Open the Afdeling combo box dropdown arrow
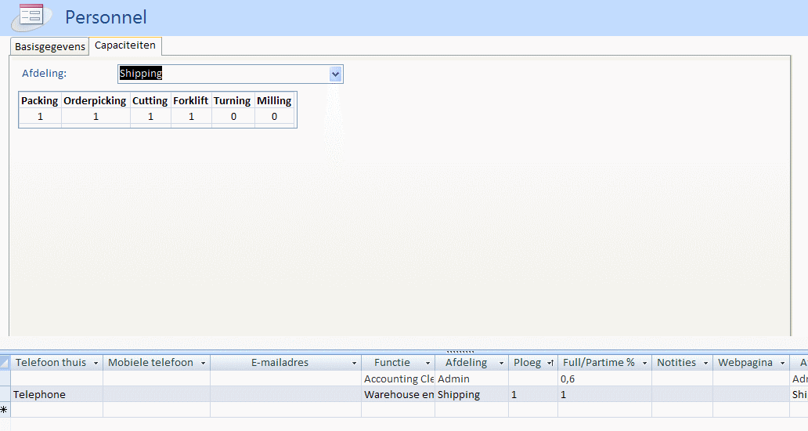Image resolution: width=808 pixels, height=431 pixels. tap(335, 74)
